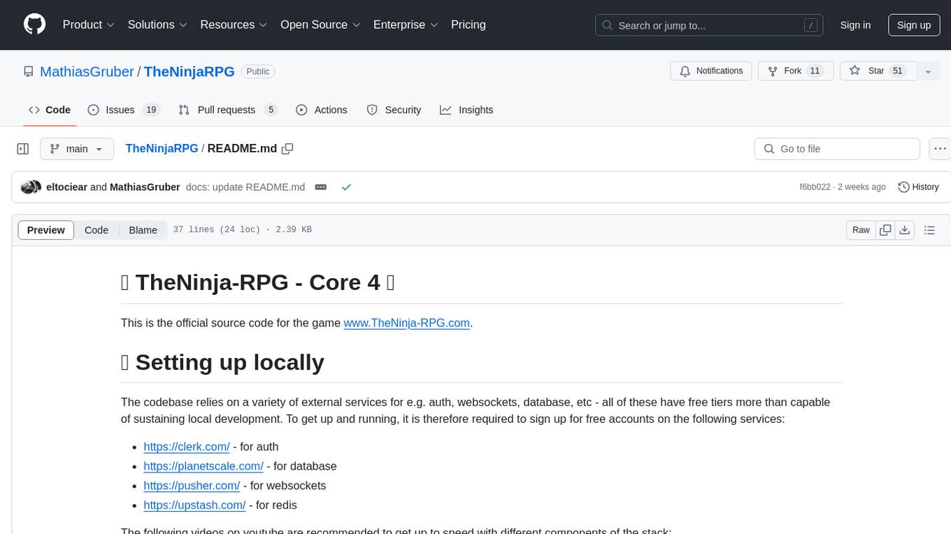Copy raw file contents

click(885, 230)
